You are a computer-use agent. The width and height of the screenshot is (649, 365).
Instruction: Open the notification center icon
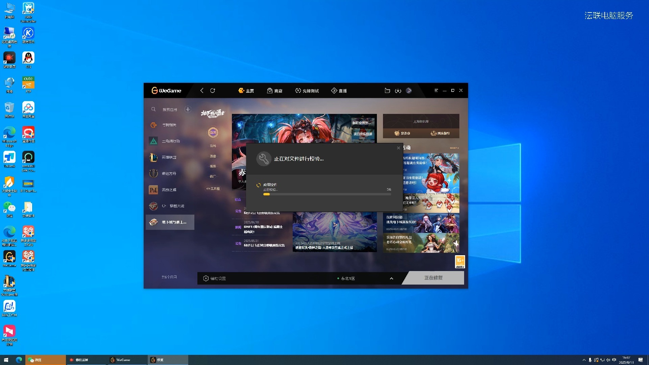(641, 360)
